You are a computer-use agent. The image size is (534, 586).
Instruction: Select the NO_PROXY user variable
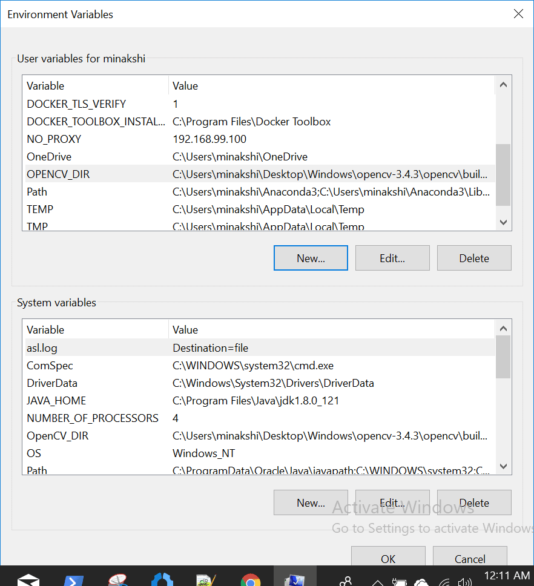[260, 139]
